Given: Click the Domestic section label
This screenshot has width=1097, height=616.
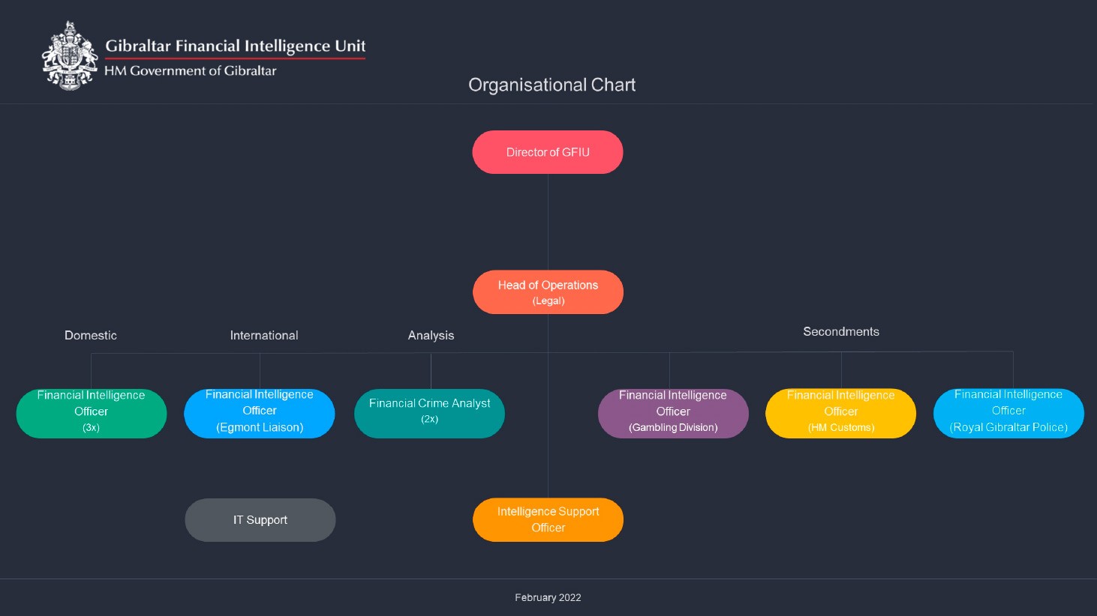Looking at the screenshot, I should (91, 336).
